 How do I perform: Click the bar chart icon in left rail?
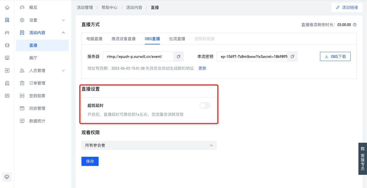coord(7,58)
